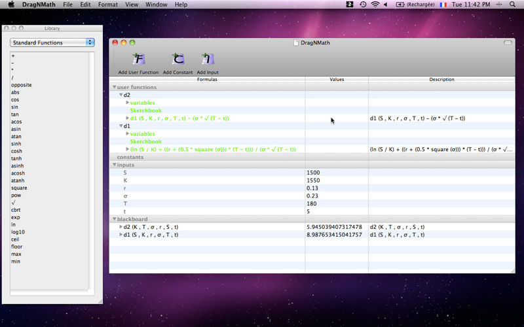Select the opposite function in Library

click(x=22, y=85)
